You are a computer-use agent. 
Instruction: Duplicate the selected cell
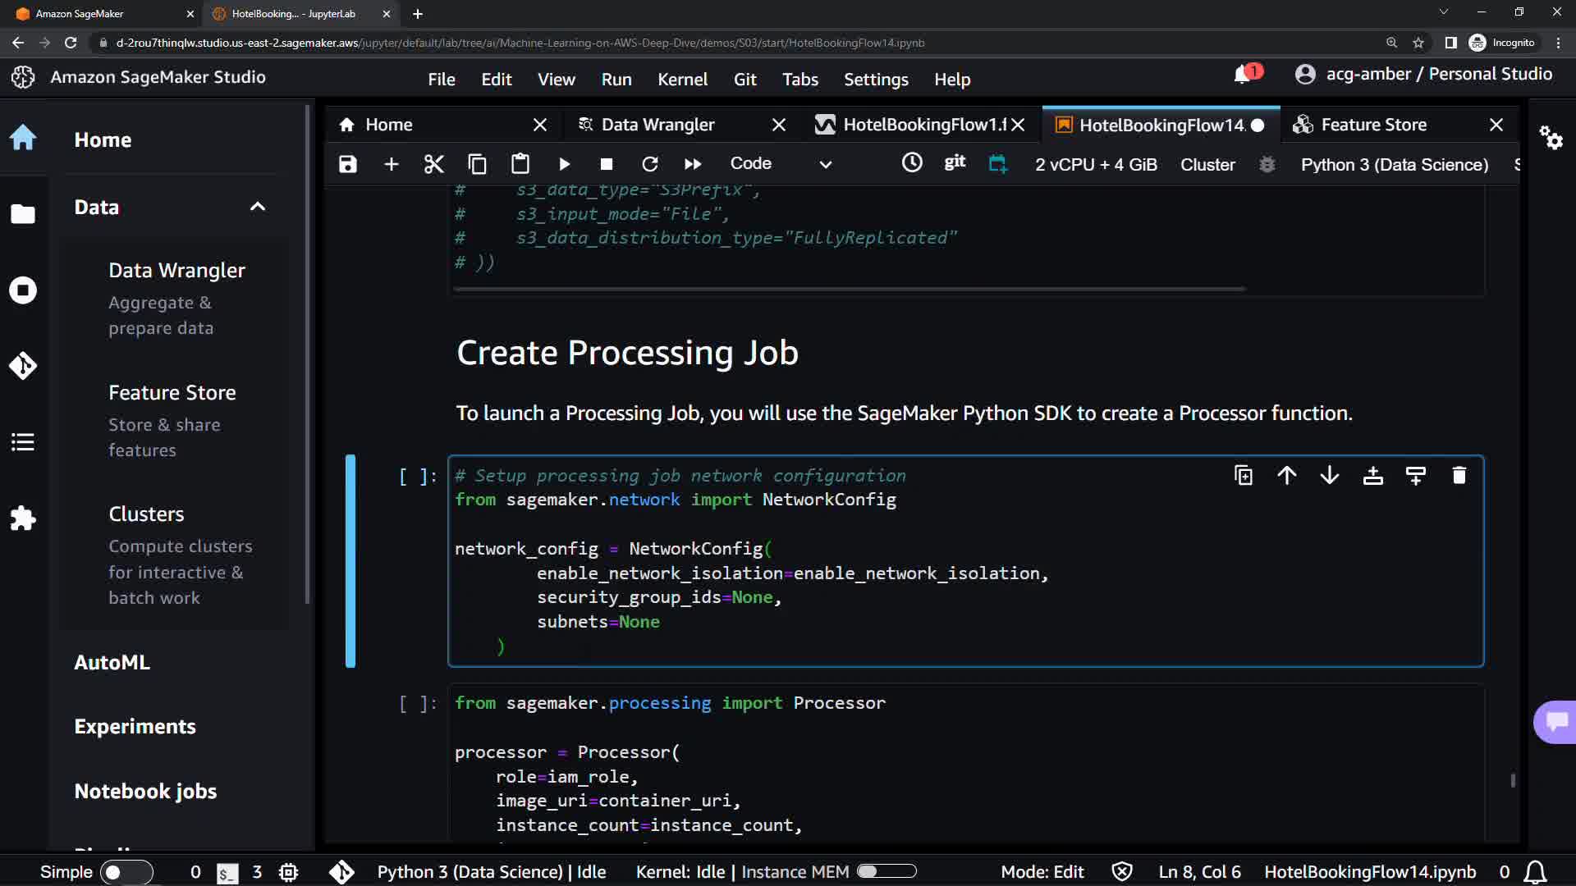[1244, 476]
